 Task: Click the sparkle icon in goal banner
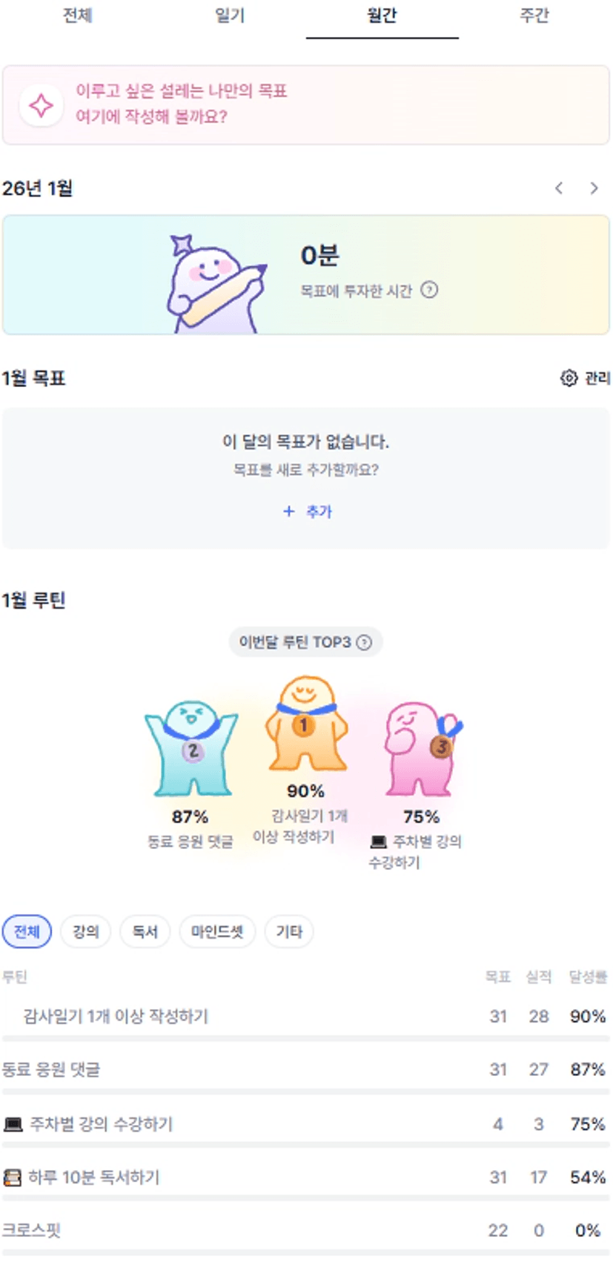[41, 105]
